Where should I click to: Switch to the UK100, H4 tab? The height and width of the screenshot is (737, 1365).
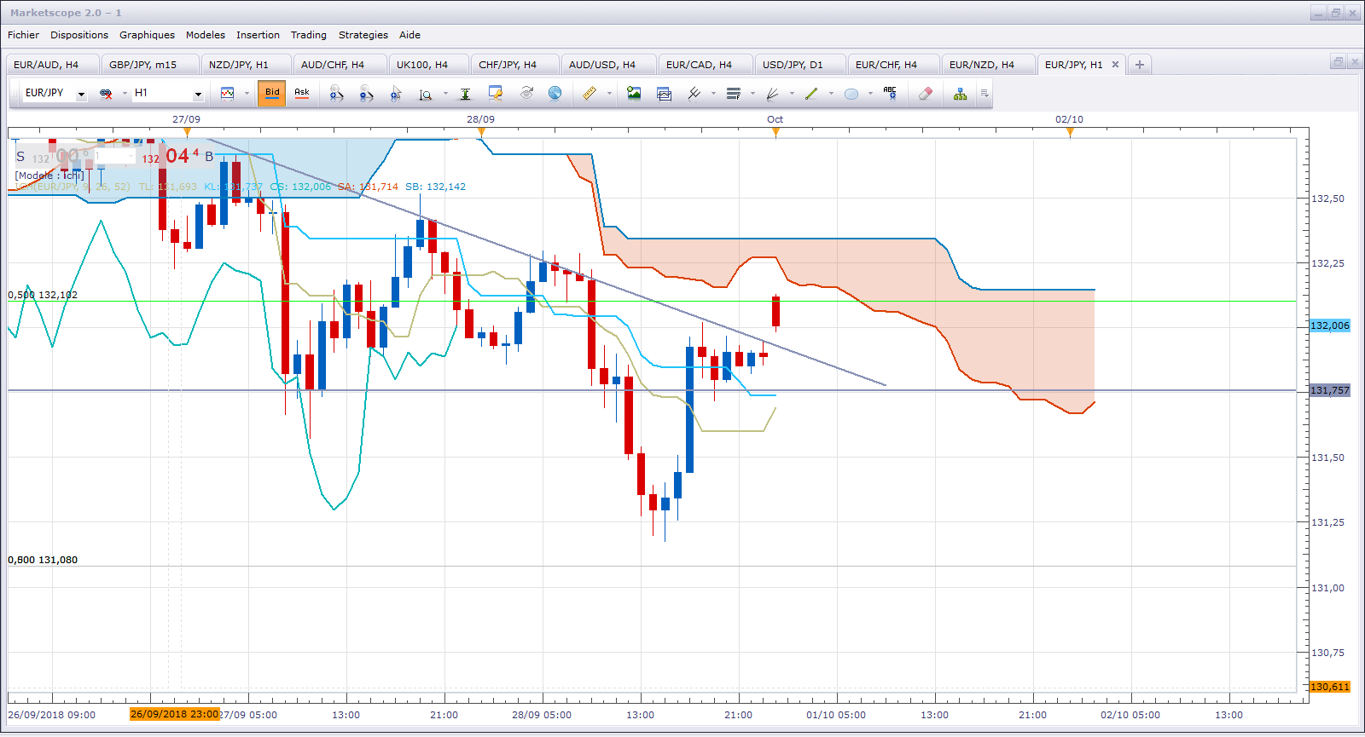point(427,65)
